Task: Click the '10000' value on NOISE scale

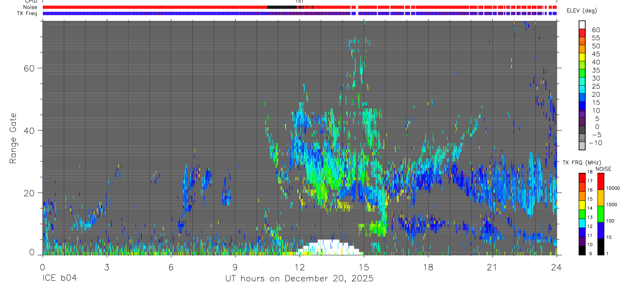Action: click(613, 188)
